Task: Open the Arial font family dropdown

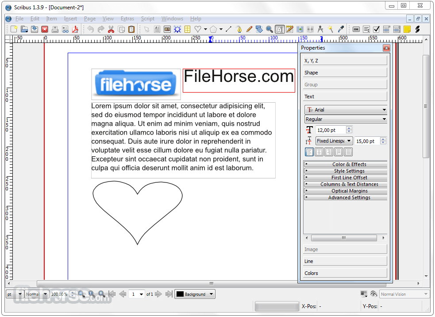Action: point(346,110)
